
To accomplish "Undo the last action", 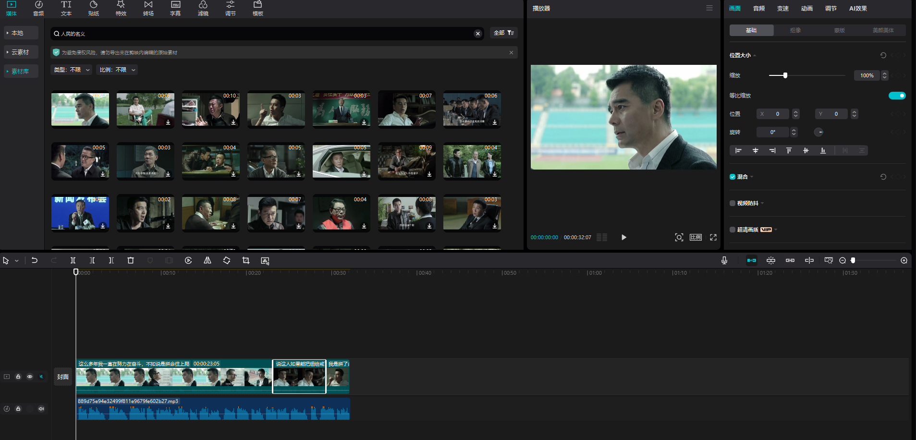I will [x=35, y=260].
